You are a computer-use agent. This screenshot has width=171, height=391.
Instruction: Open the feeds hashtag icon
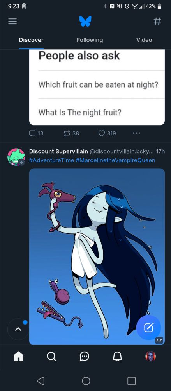[x=157, y=22]
